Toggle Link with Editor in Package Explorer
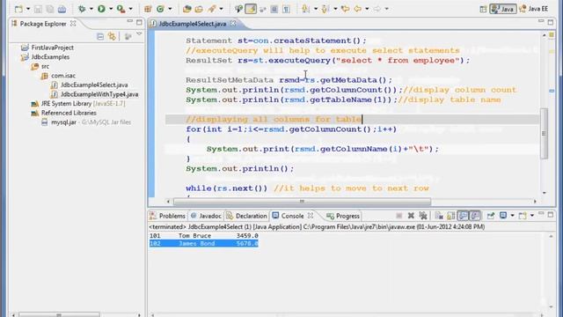 pyautogui.click(x=112, y=36)
